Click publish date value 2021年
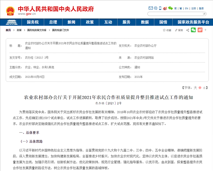 click(138, 77)
